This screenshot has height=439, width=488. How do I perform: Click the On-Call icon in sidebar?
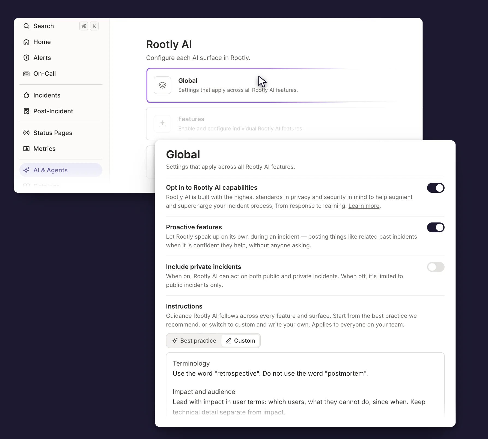point(26,74)
